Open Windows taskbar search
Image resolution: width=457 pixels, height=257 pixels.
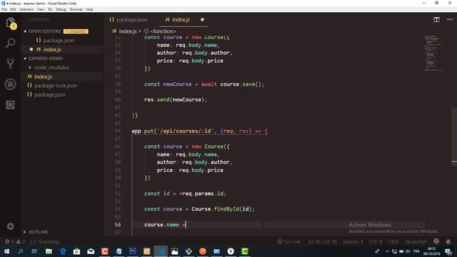(x=21, y=251)
